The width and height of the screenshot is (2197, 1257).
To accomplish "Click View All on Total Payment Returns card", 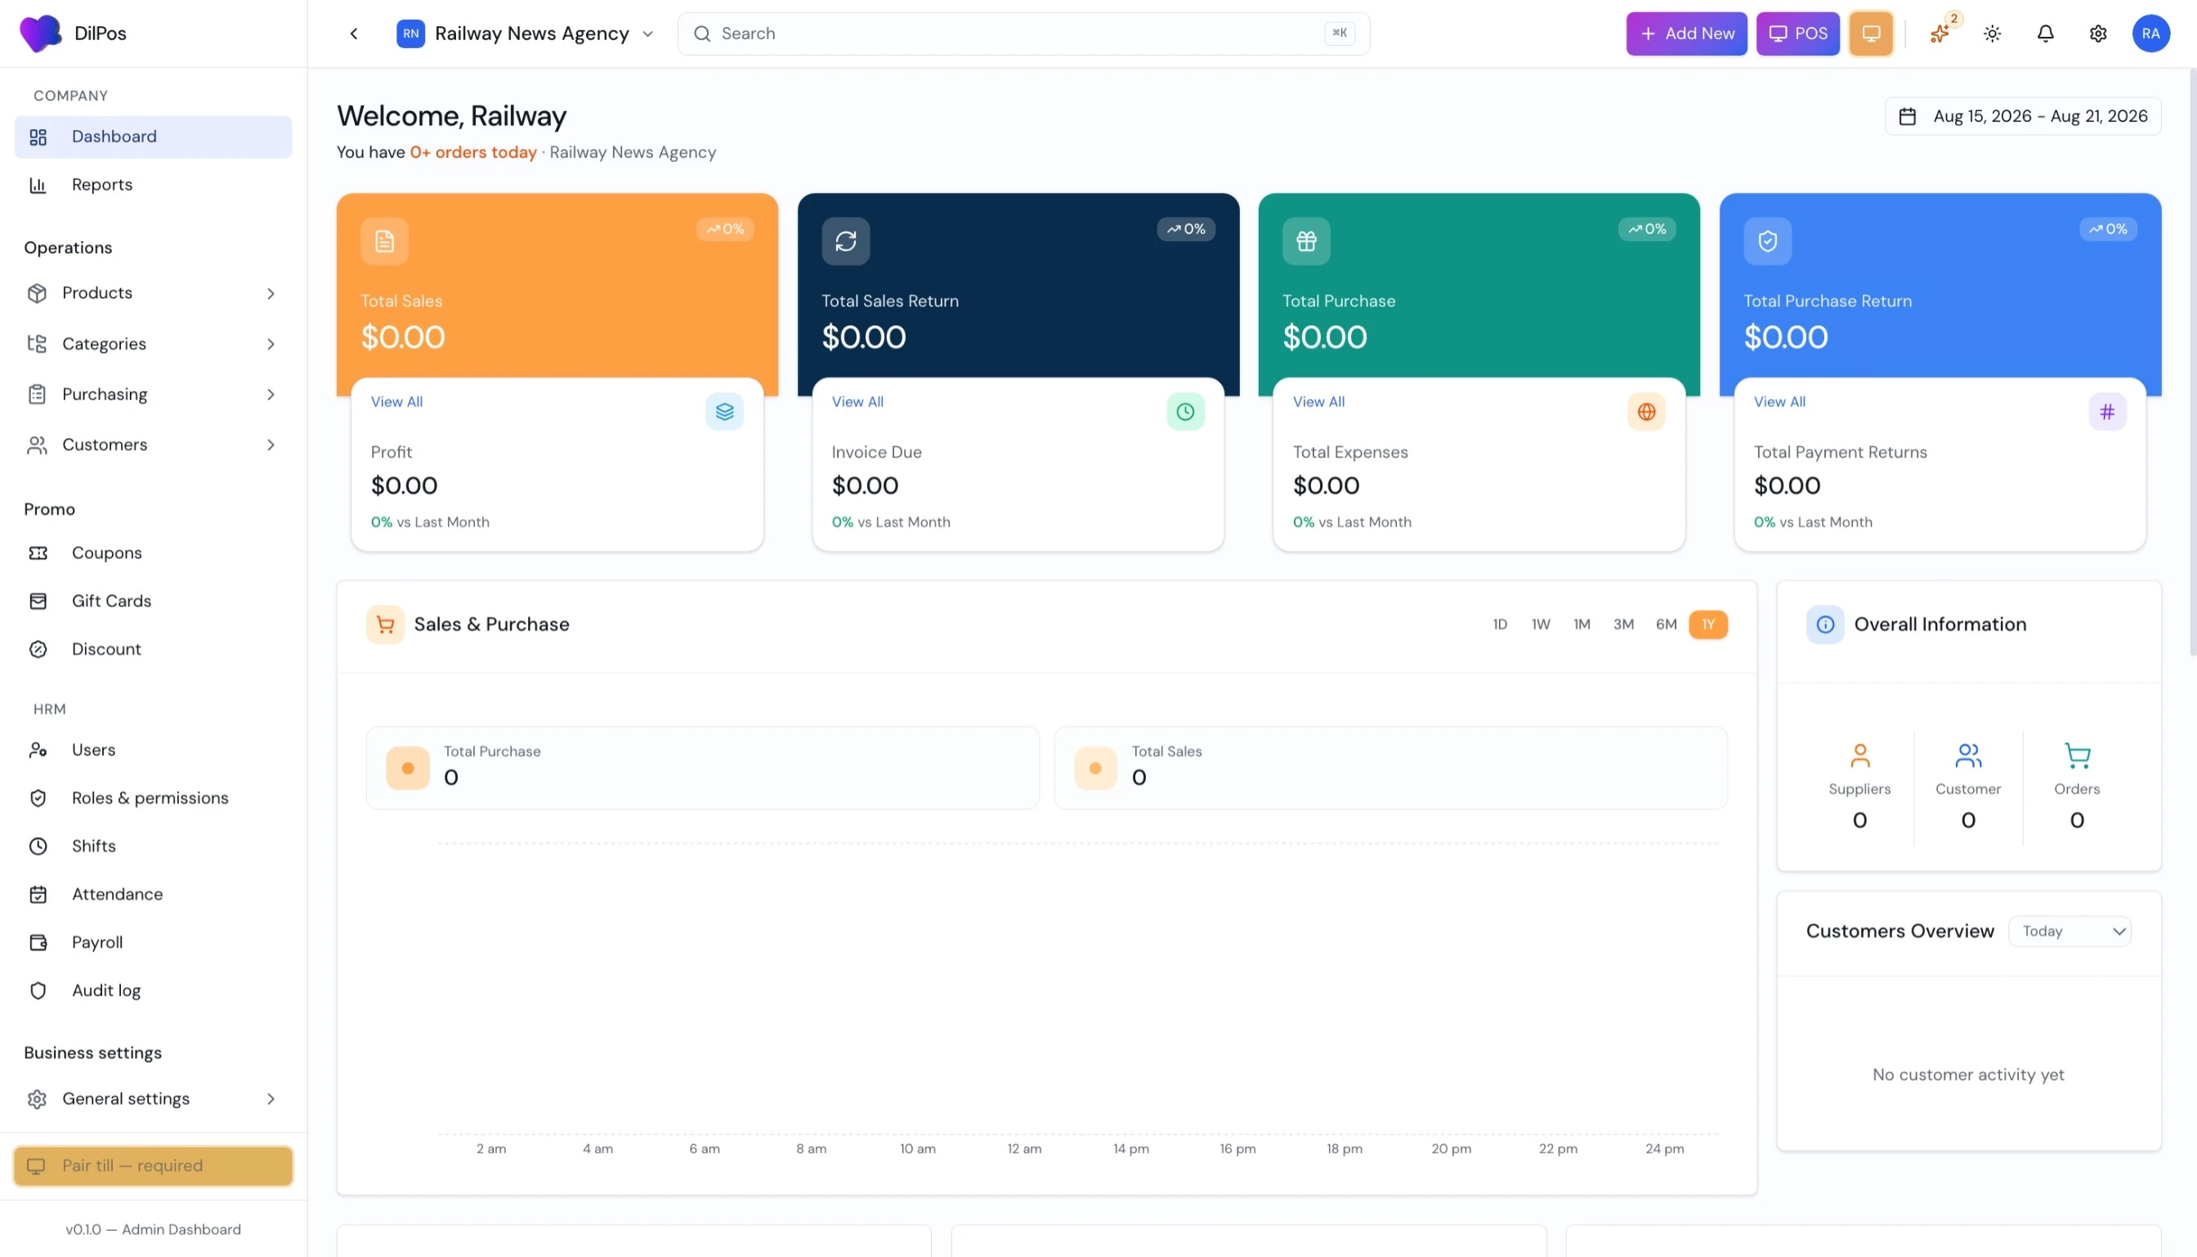I will (1779, 401).
